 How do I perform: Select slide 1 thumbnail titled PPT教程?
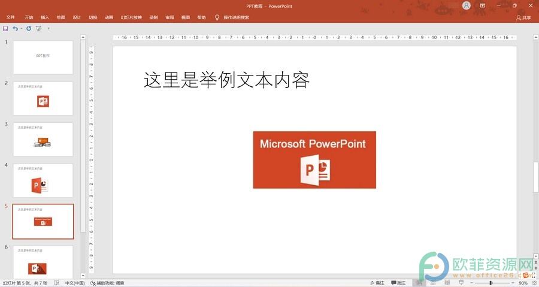[x=43, y=58]
